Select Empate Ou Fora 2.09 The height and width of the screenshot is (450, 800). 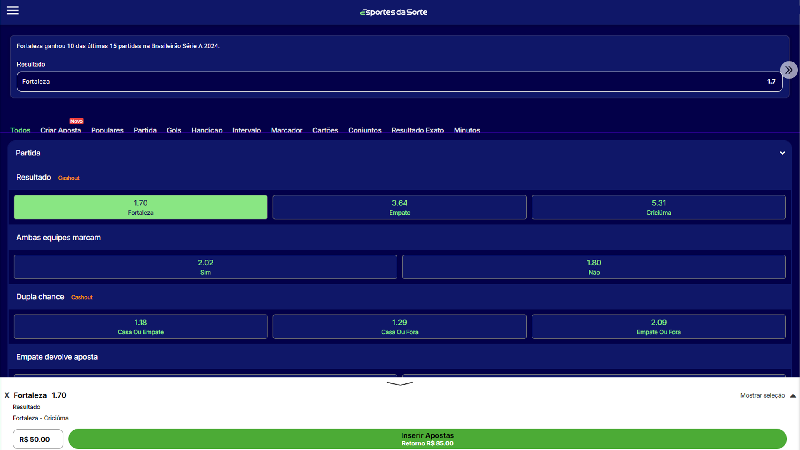pyautogui.click(x=659, y=327)
